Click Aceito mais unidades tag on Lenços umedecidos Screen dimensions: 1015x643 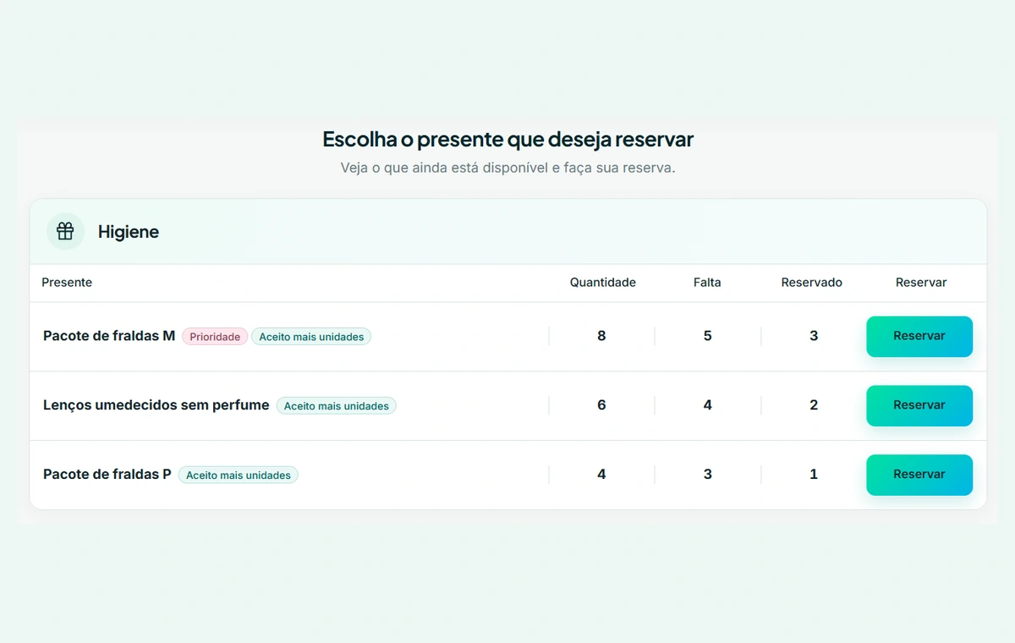click(x=336, y=406)
